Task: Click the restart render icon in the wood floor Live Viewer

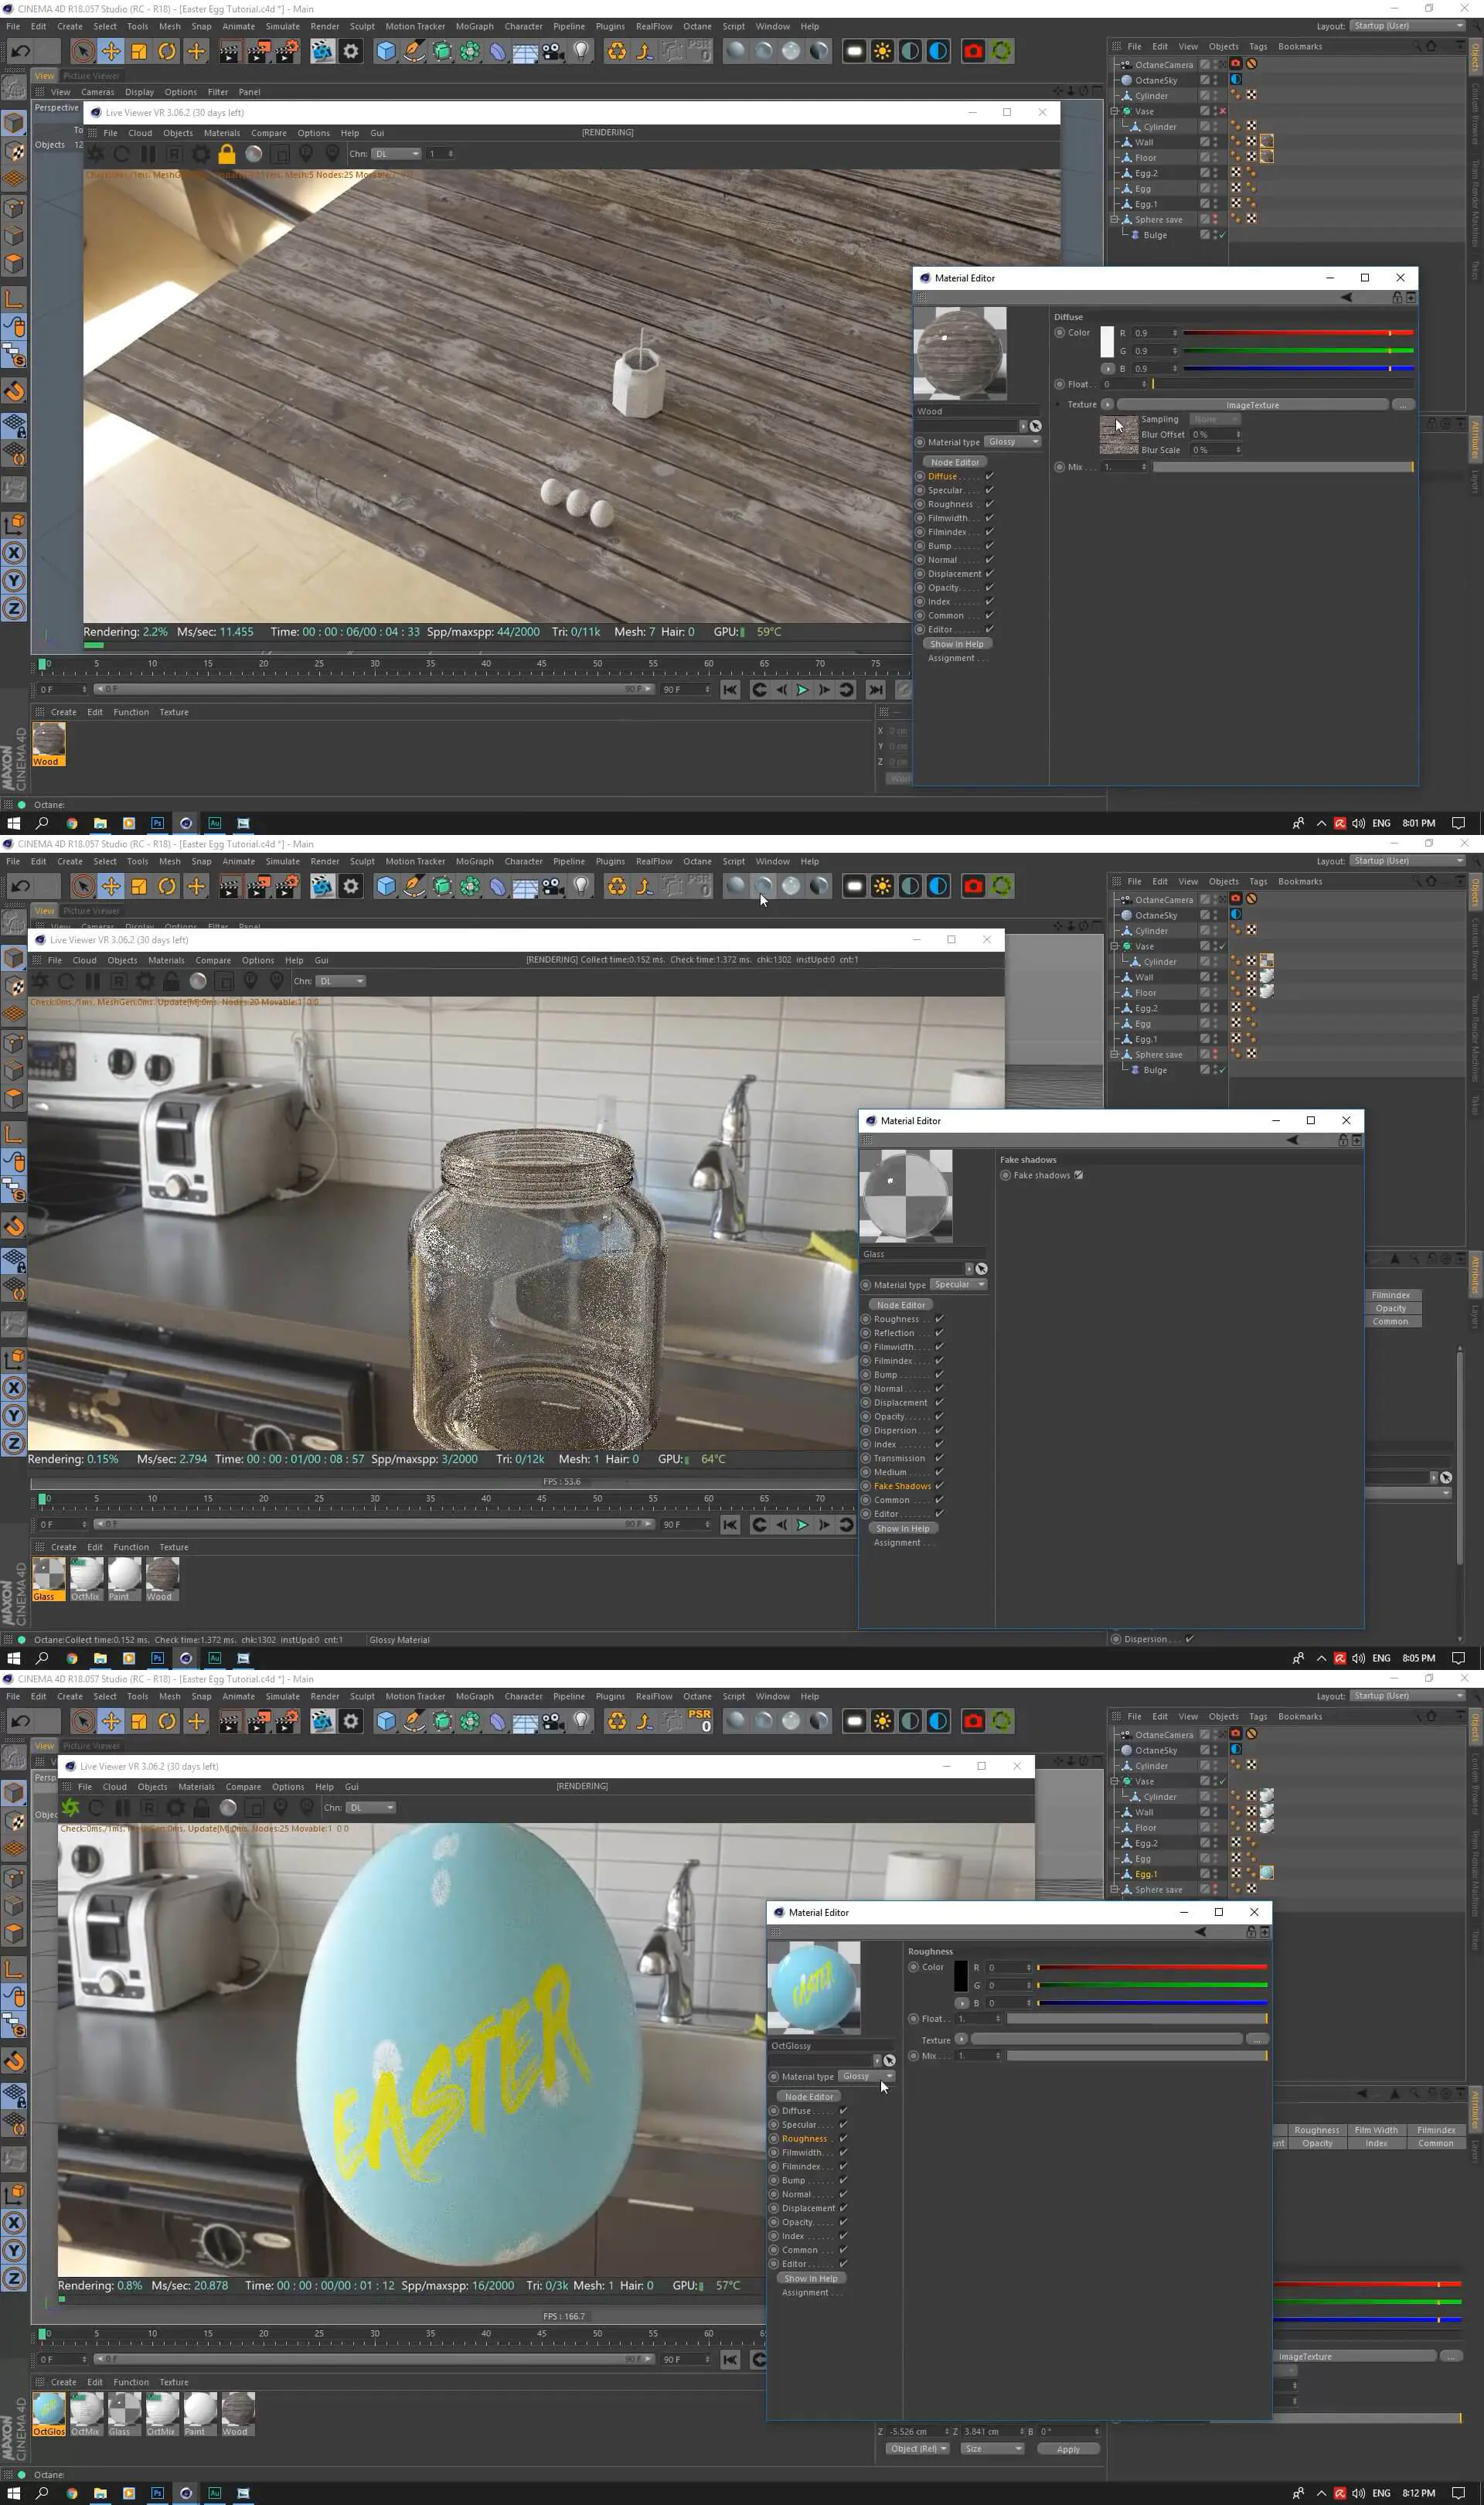Action: coord(121,154)
